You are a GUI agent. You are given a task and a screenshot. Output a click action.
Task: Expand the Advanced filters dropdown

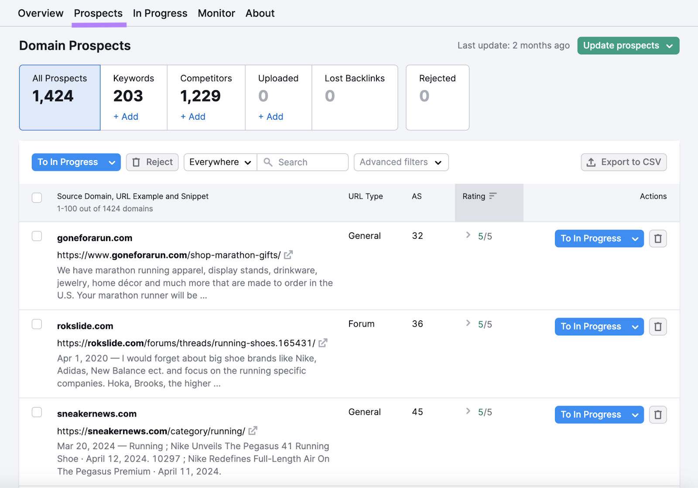(400, 162)
